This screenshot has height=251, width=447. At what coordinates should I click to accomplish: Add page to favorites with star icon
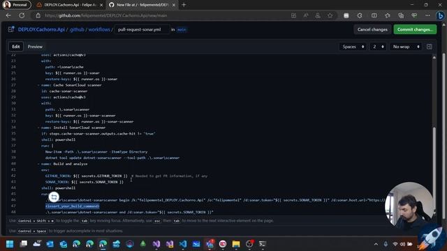(330, 15)
